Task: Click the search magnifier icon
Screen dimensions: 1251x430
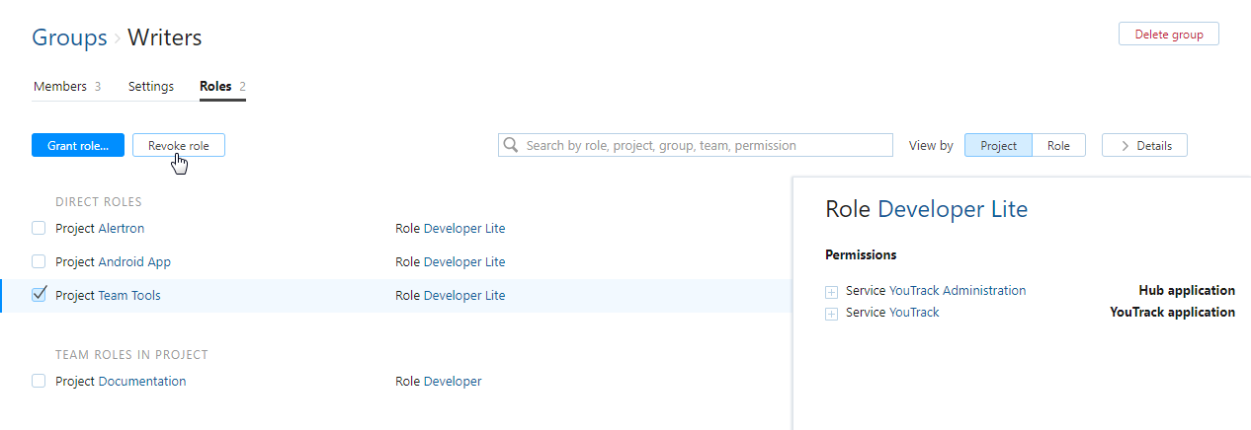Action: point(511,146)
